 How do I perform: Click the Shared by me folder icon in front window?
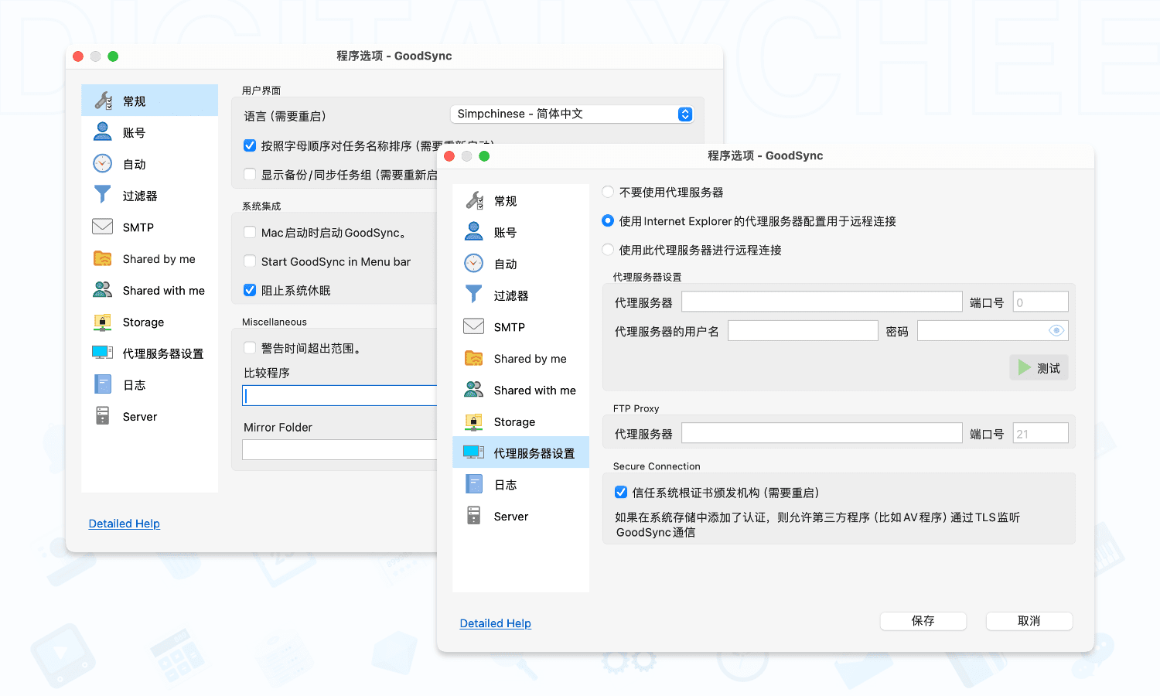click(474, 358)
